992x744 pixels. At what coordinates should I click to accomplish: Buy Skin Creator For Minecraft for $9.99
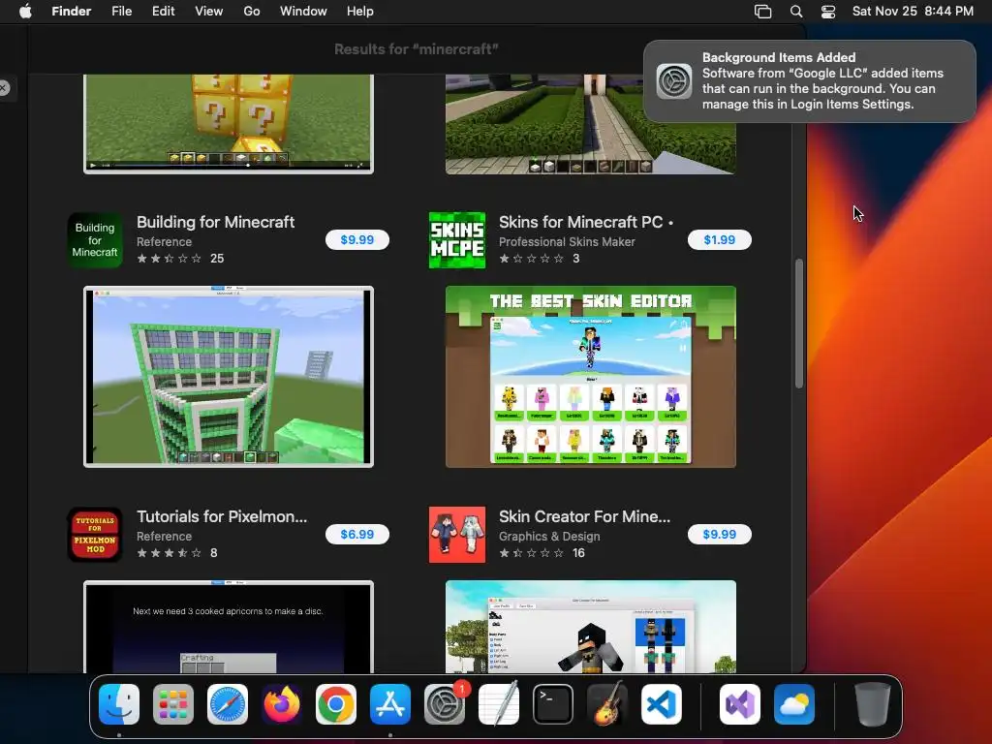coord(720,535)
